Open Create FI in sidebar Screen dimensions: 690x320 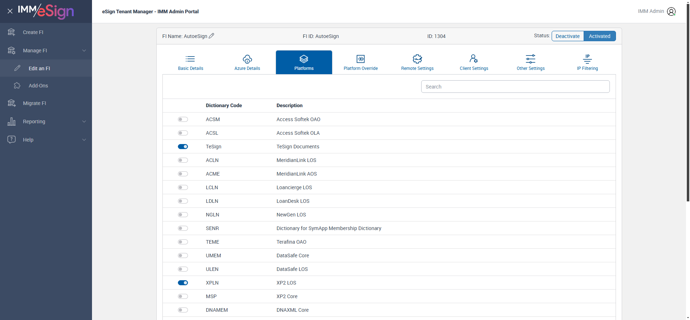46,32
